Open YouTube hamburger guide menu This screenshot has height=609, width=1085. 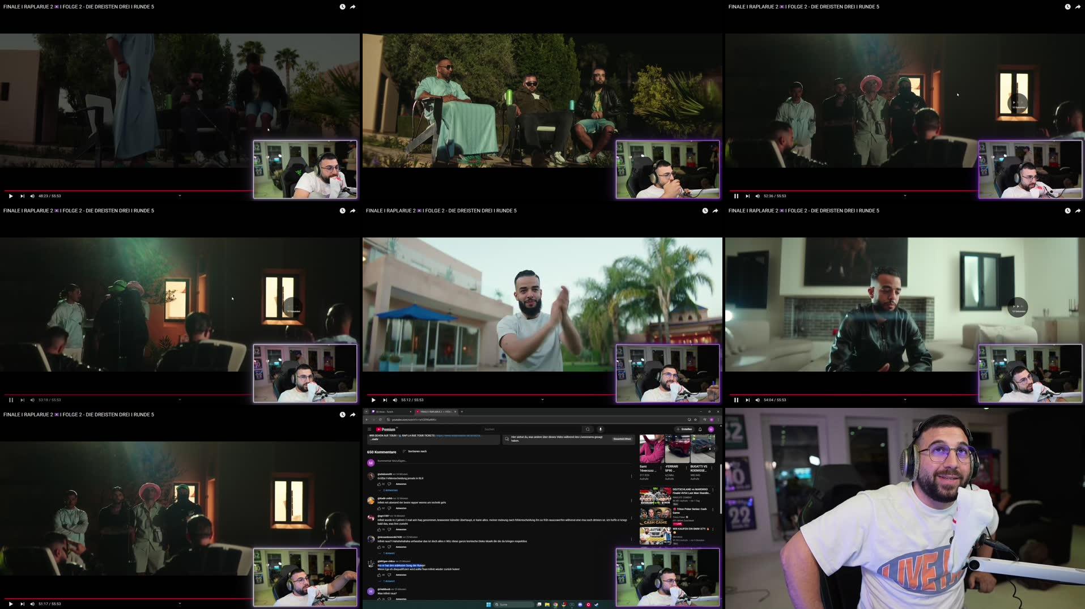pos(369,429)
